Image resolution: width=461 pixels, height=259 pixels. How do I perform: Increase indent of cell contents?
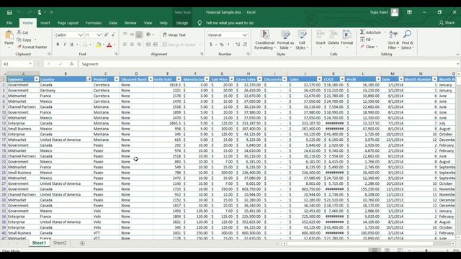pos(155,45)
